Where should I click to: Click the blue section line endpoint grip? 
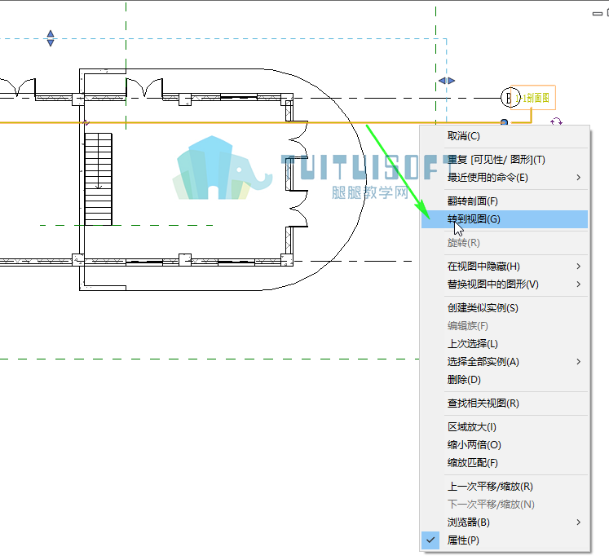[504, 122]
